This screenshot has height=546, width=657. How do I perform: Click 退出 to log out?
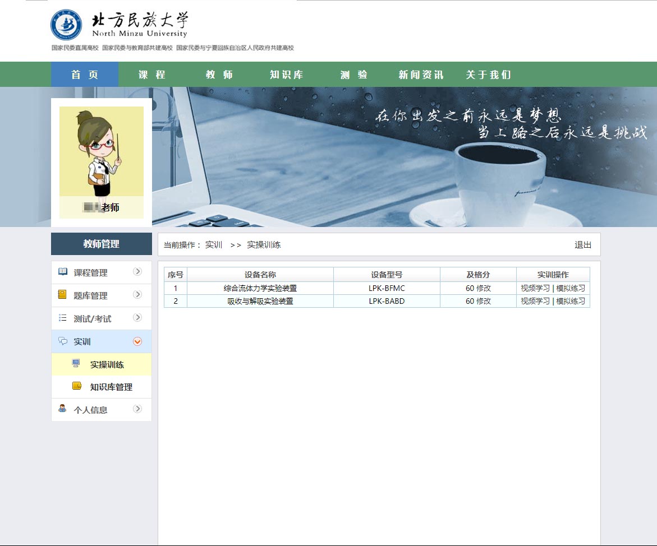(583, 245)
